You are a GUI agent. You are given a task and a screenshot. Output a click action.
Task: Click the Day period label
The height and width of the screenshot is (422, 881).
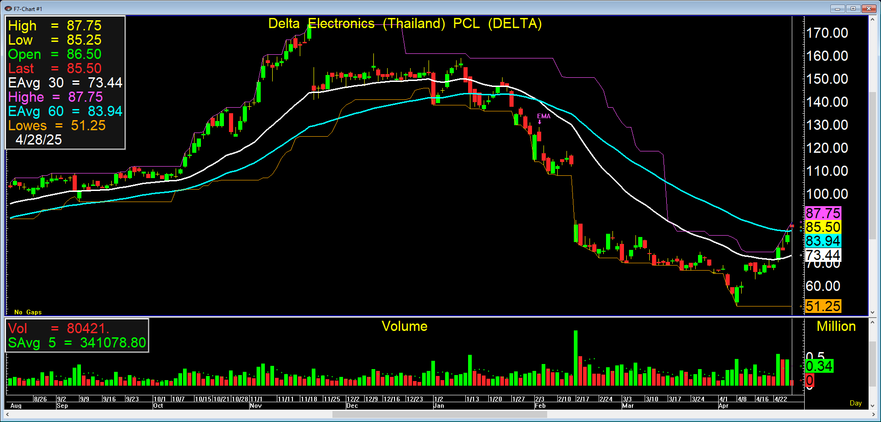(x=856, y=403)
